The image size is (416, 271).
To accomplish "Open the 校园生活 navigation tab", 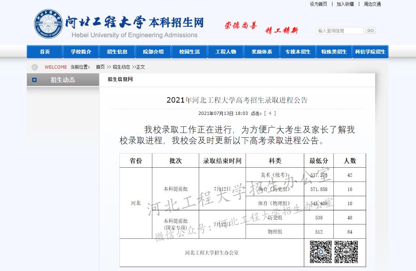I will tap(190, 52).
